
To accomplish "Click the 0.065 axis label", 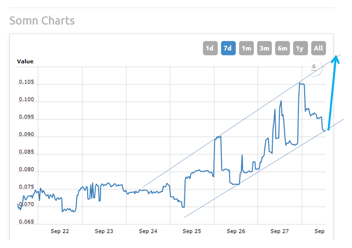I will point(26,222).
